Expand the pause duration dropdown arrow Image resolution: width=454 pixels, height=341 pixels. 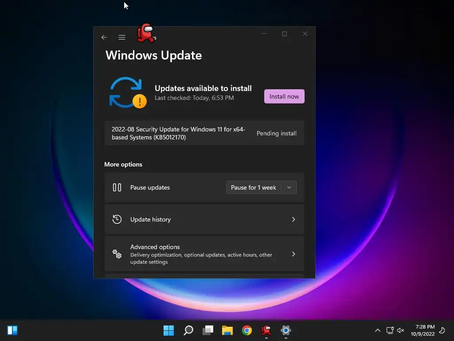(289, 187)
